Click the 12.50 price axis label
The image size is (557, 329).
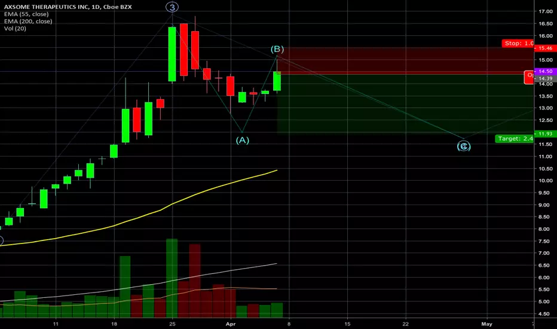[x=546, y=120]
